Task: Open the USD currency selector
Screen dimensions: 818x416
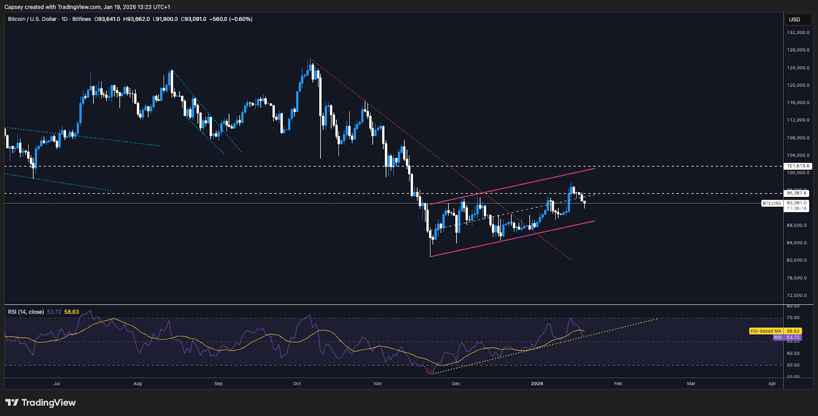Action: click(798, 19)
